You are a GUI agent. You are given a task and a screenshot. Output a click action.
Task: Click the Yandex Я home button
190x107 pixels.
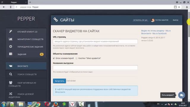(x=11, y=7)
